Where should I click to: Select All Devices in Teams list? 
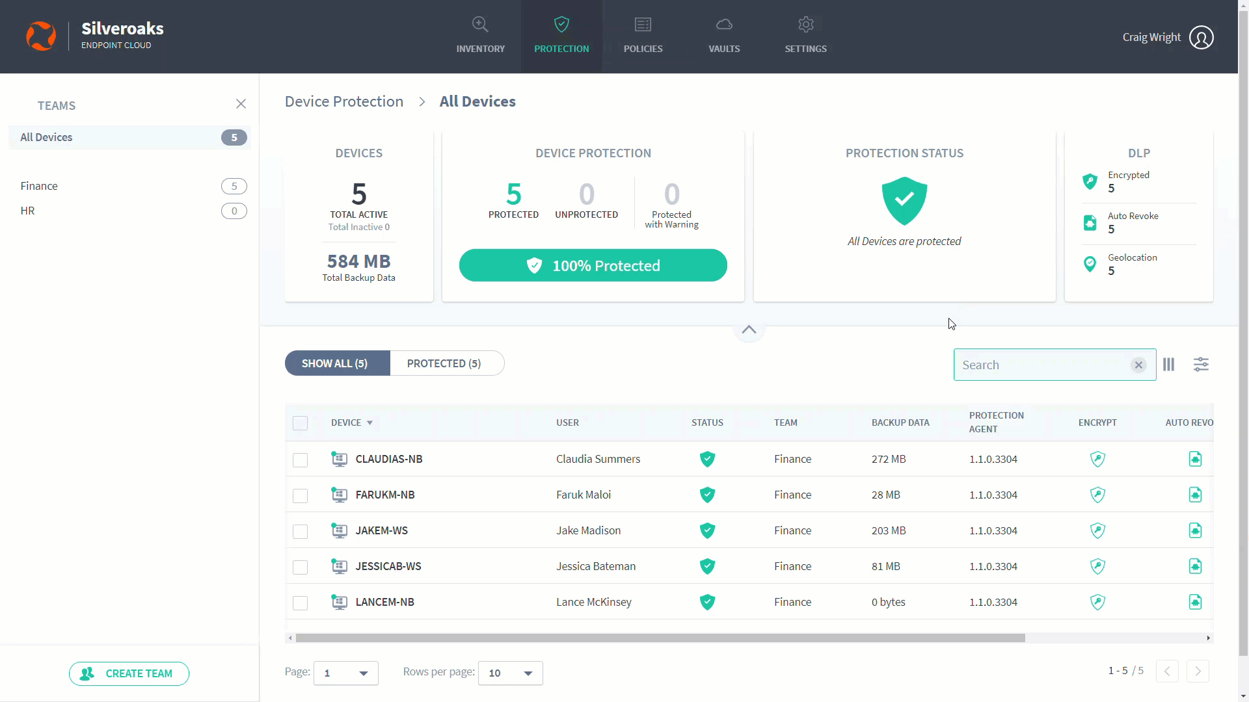[130, 137]
